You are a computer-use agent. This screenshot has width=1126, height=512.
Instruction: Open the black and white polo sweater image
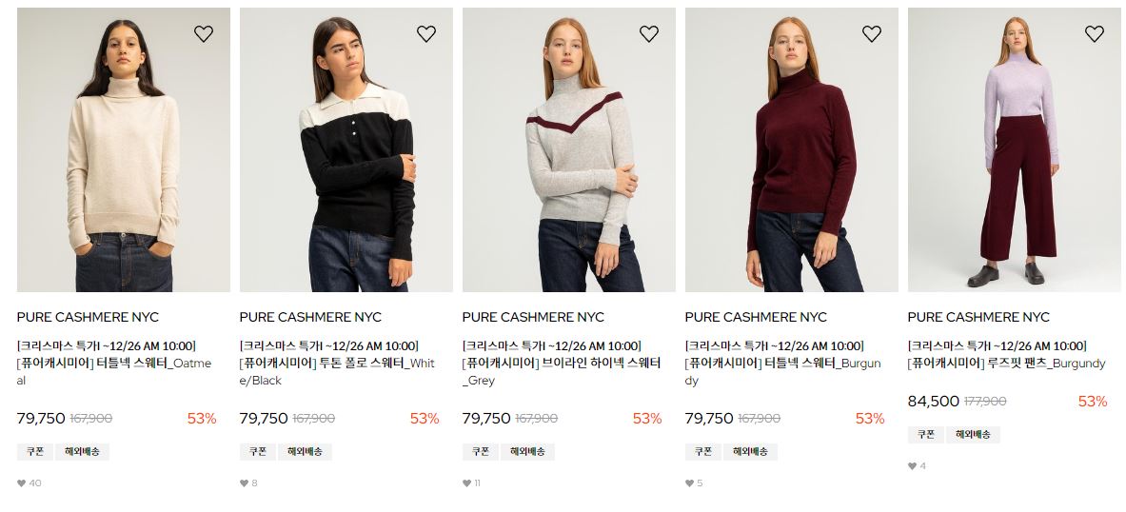coord(346,150)
